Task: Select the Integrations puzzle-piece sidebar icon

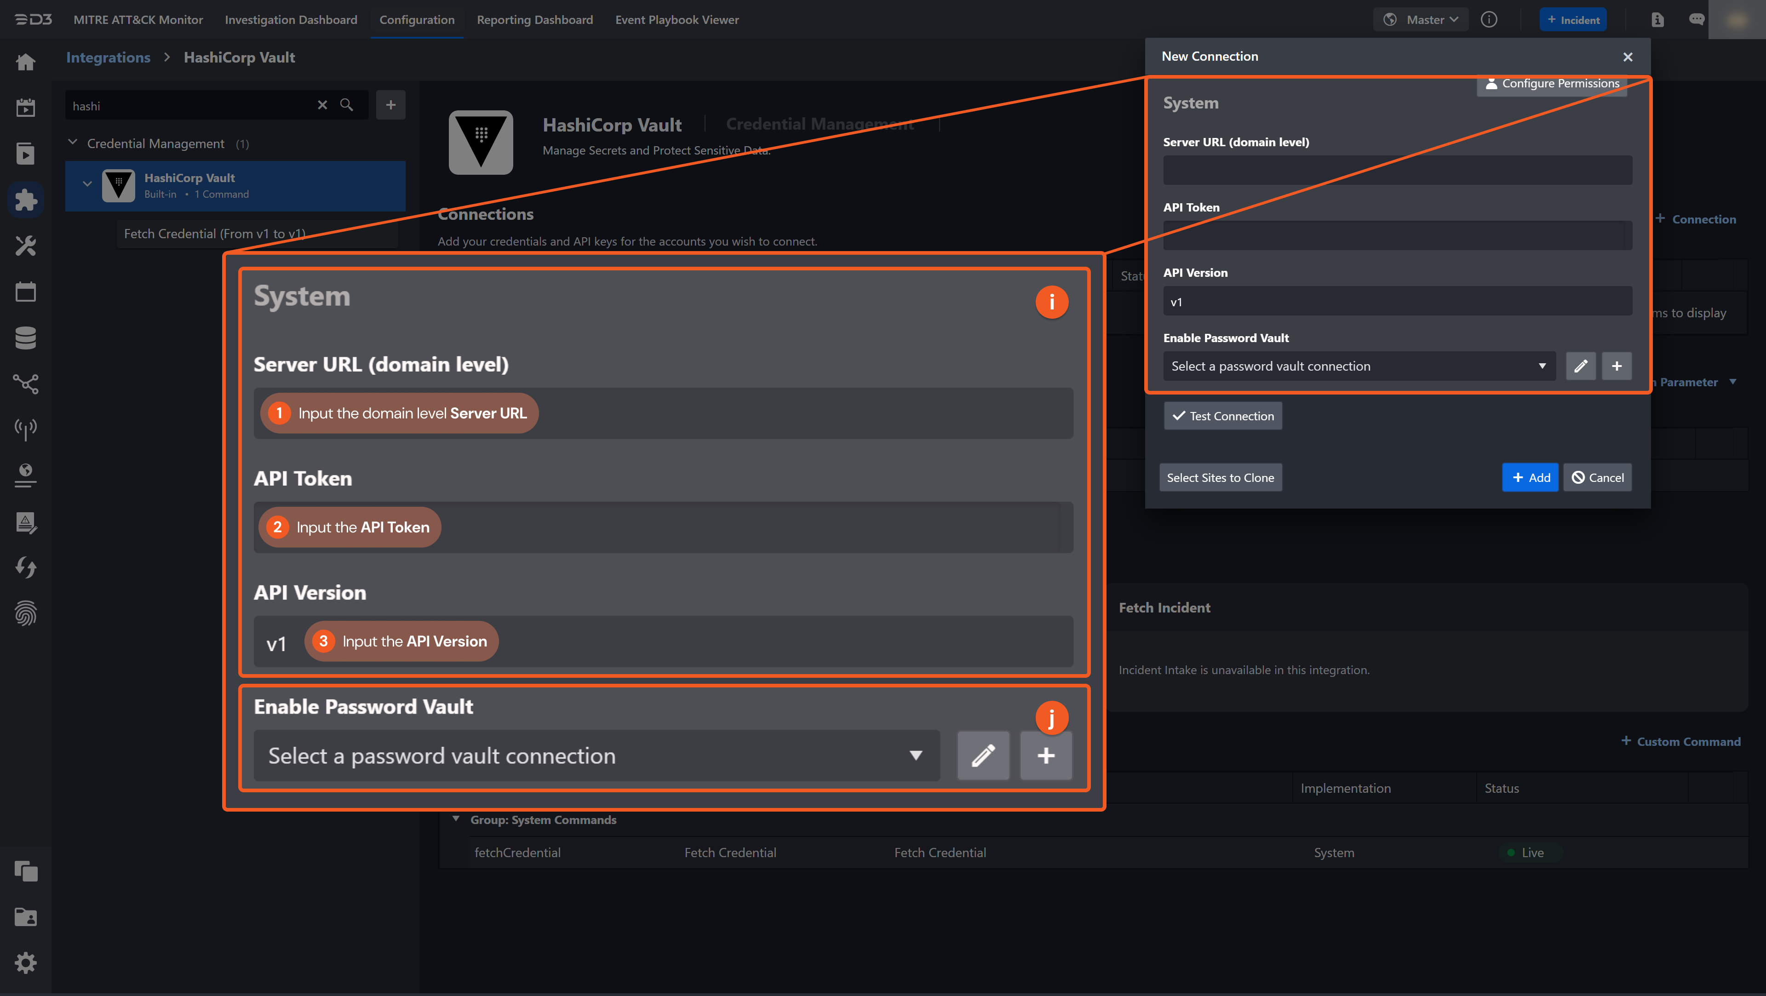Action: [x=25, y=200]
